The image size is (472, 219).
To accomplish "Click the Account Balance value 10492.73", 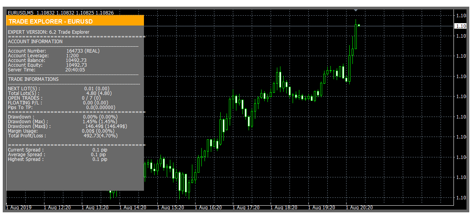I will coord(76,60).
